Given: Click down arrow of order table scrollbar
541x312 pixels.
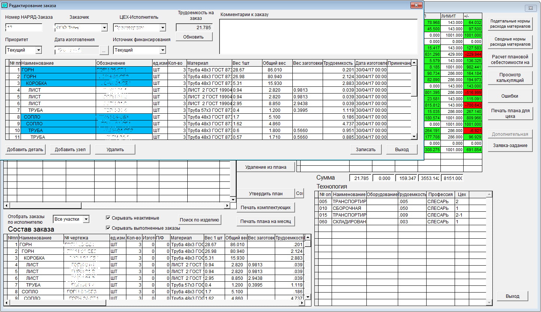Looking at the screenshot, I should coord(414,137).
